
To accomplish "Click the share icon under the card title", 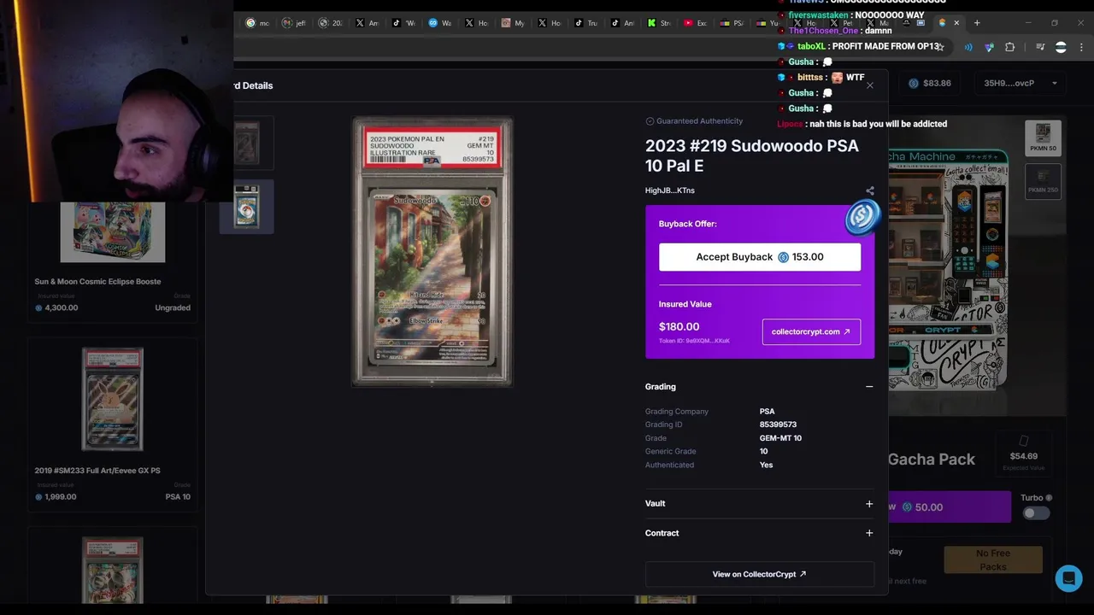I will click(870, 190).
